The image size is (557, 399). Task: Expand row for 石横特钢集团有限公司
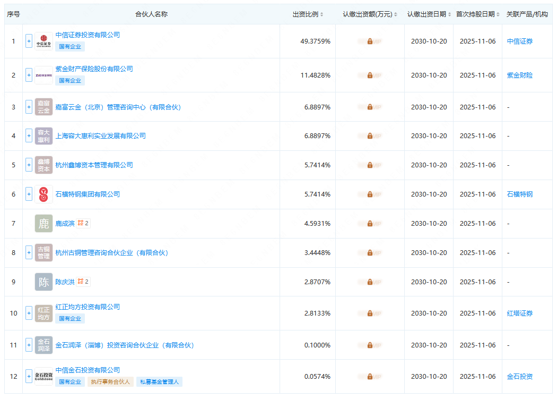coord(29,194)
